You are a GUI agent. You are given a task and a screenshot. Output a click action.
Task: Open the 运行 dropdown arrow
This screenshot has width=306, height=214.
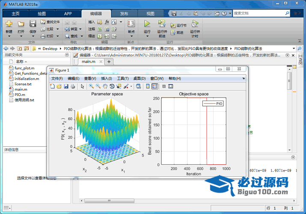pos(147,36)
